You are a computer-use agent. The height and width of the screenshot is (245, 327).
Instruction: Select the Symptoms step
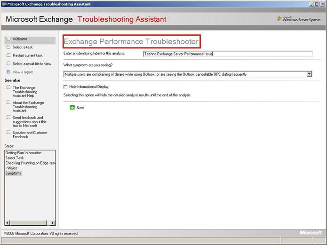pos(13,173)
